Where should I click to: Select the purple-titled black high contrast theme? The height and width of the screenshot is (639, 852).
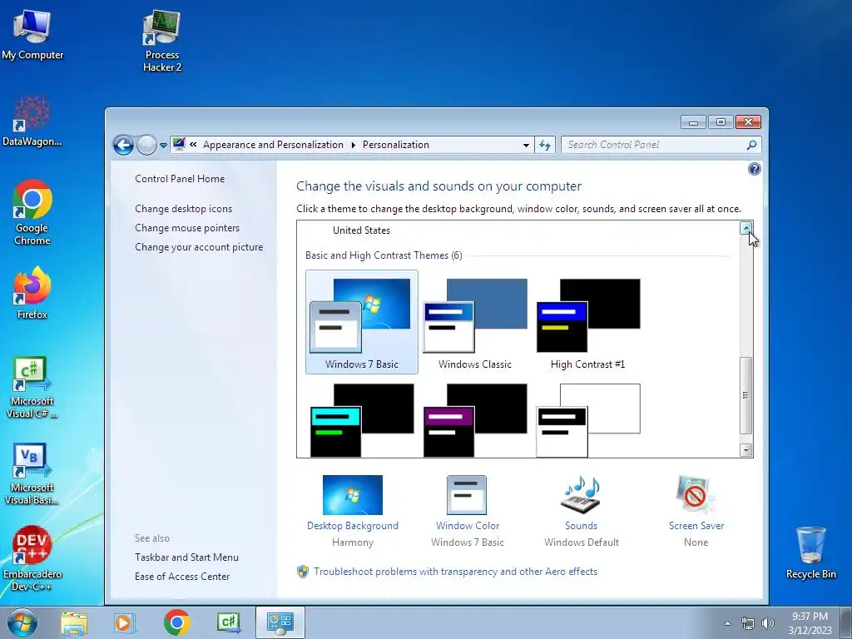coord(475,420)
